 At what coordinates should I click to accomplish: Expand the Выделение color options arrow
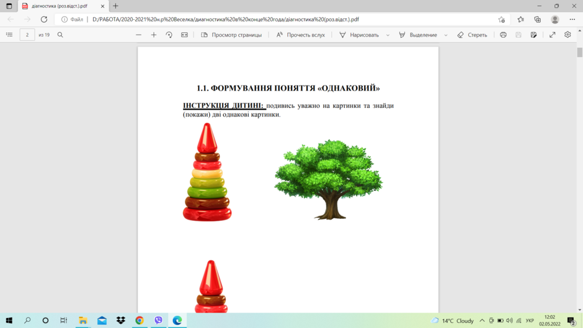pyautogui.click(x=446, y=35)
